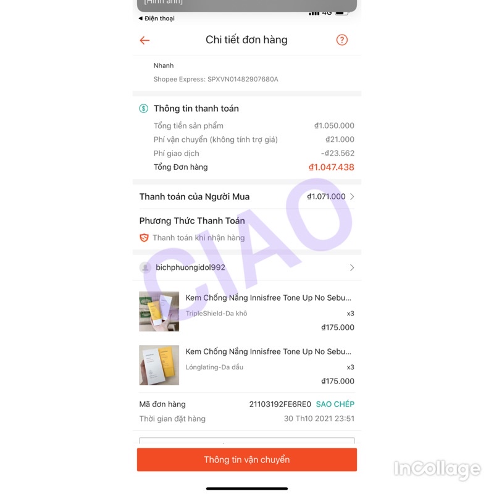
Task: Open first Kem Chống Nắng Innisfree title
Action: (268, 298)
